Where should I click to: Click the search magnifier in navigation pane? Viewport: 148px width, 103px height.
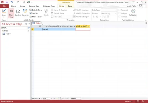click(29, 28)
